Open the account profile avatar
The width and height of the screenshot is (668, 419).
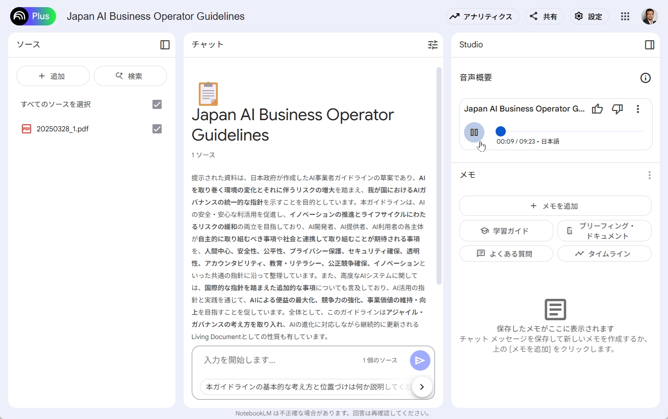click(x=650, y=16)
